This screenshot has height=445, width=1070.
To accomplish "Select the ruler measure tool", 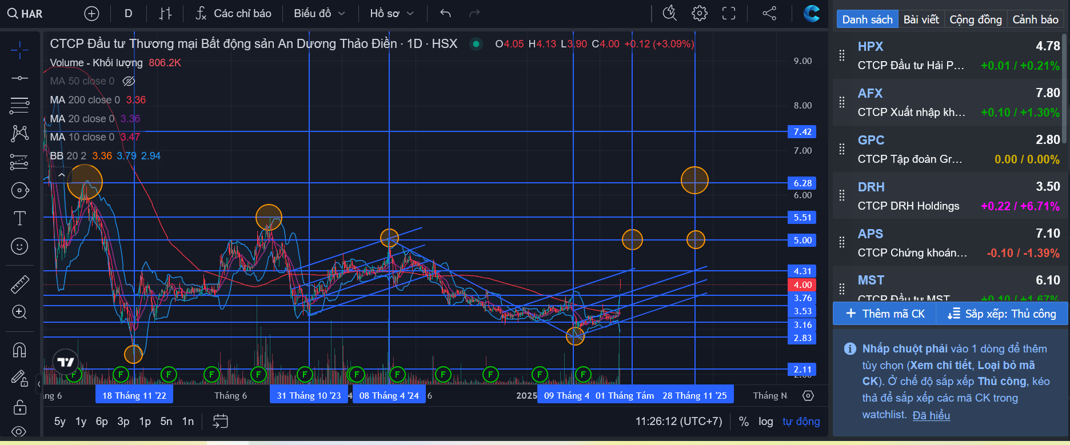I will (x=19, y=284).
